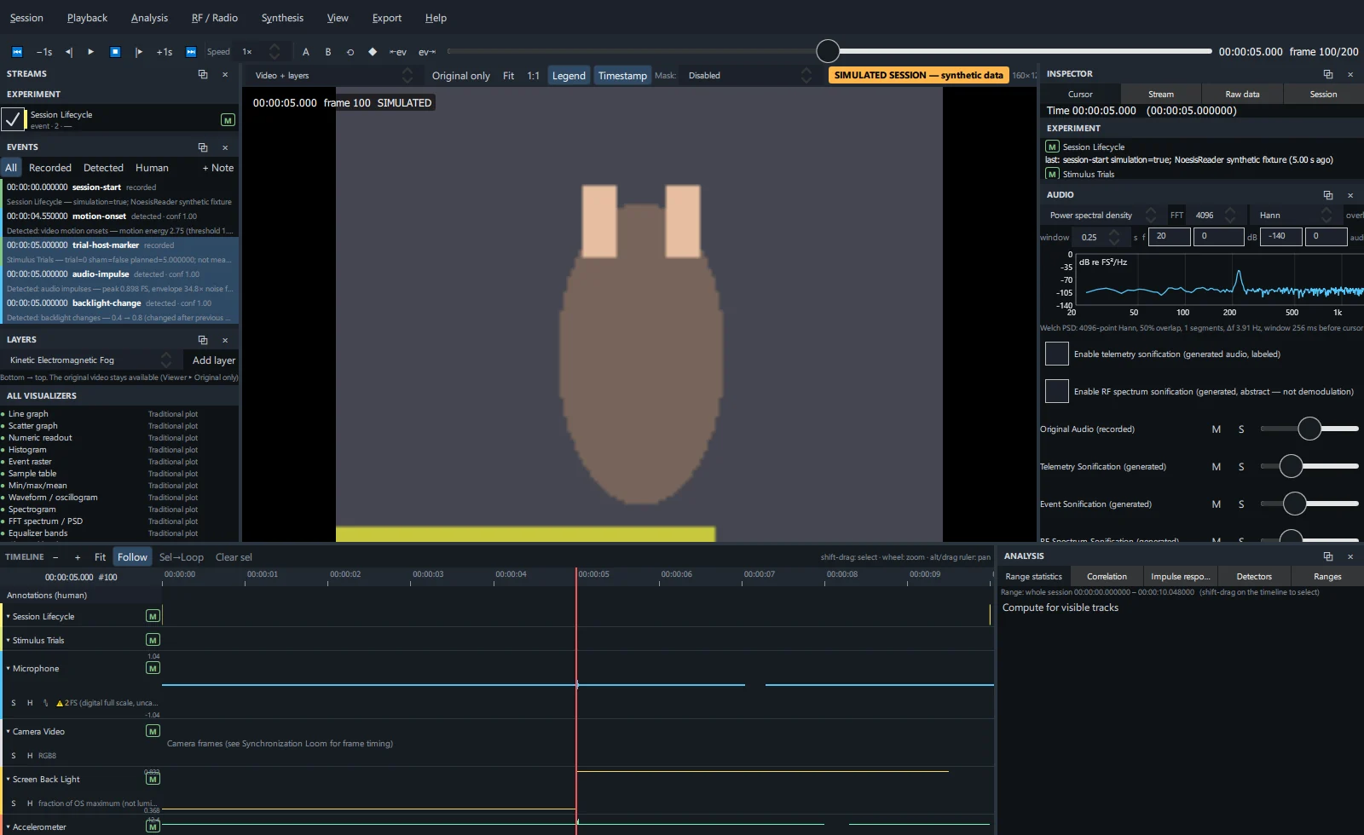Click the Add layer button
Screen dimensions: 1364x835
click(213, 360)
